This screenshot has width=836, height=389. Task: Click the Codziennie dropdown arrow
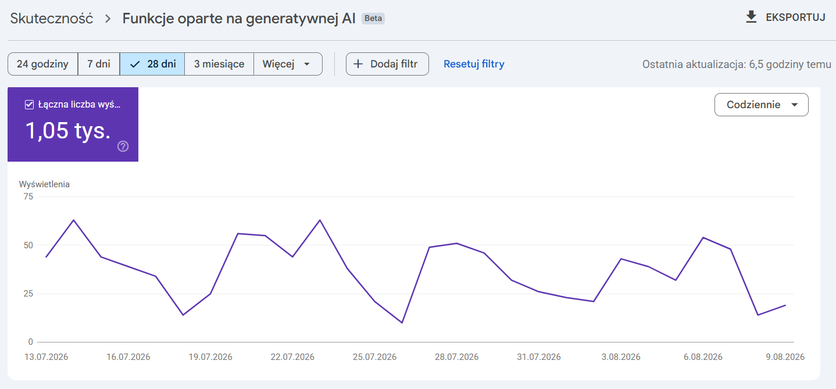[x=794, y=105]
